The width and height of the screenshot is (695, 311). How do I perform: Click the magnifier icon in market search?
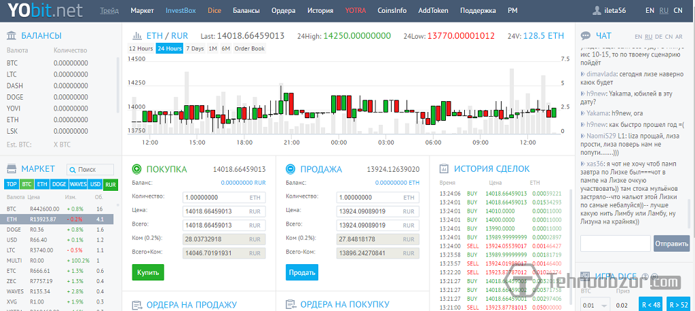pos(73,170)
